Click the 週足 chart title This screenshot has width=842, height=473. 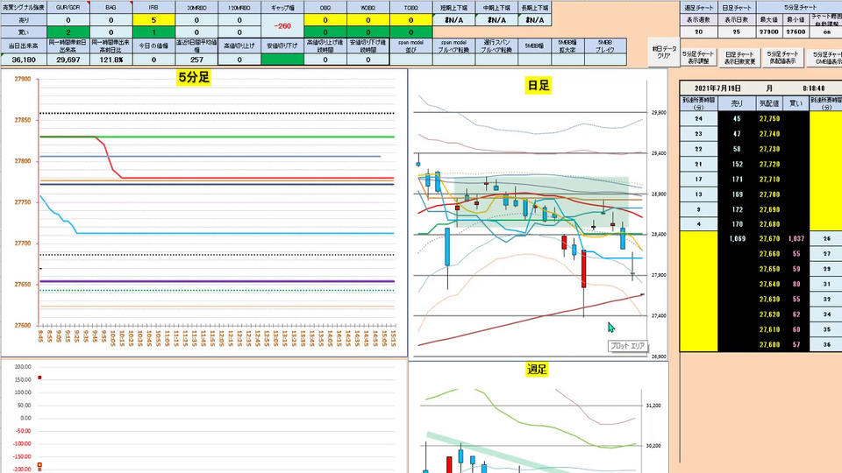[537, 369]
